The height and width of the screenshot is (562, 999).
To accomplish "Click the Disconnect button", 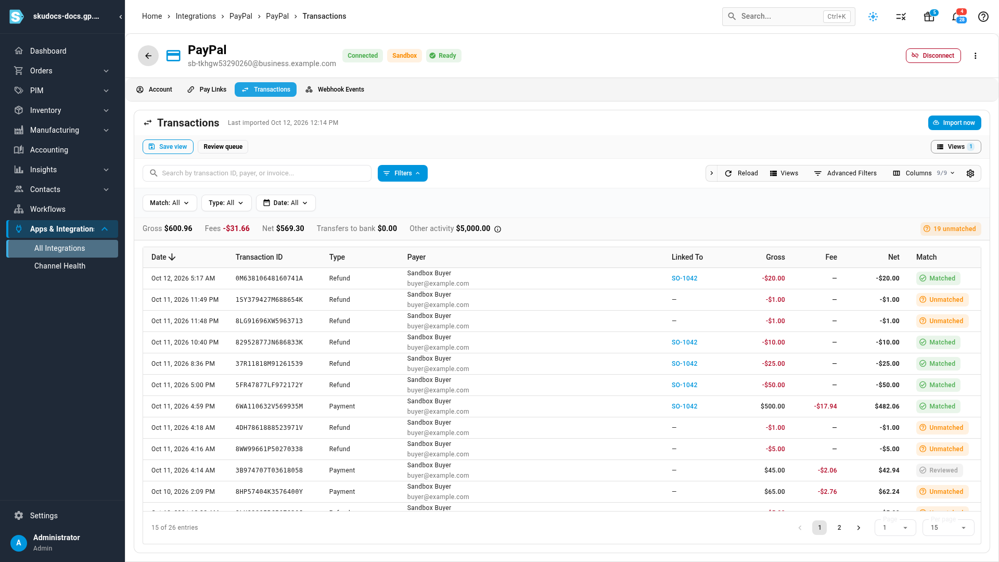I will (933, 56).
